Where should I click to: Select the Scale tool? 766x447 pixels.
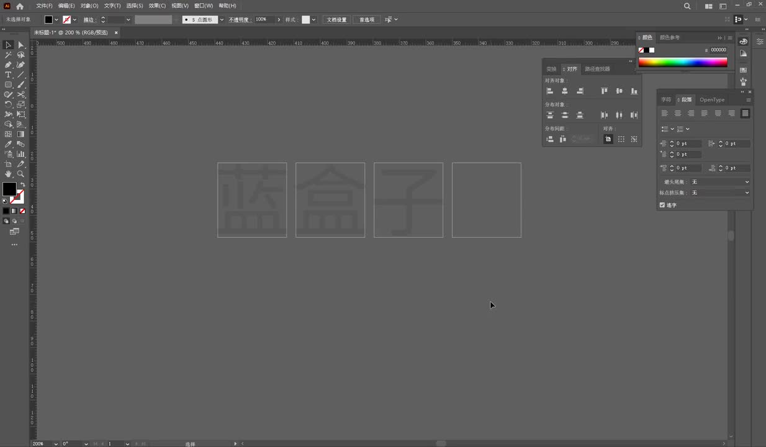[20, 104]
